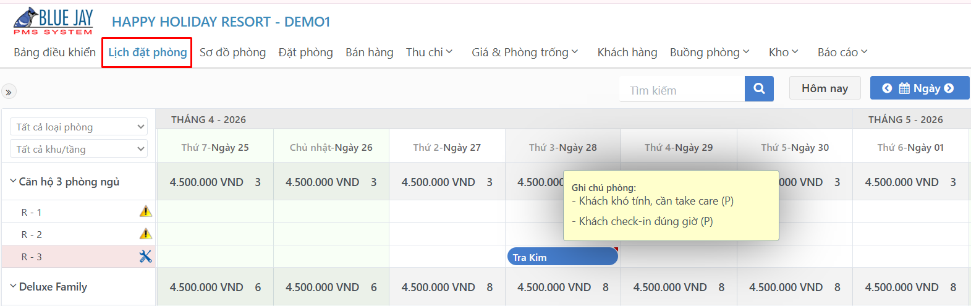Image resolution: width=971 pixels, height=306 pixels.
Task: Click the Hôm nay button
Action: point(825,88)
